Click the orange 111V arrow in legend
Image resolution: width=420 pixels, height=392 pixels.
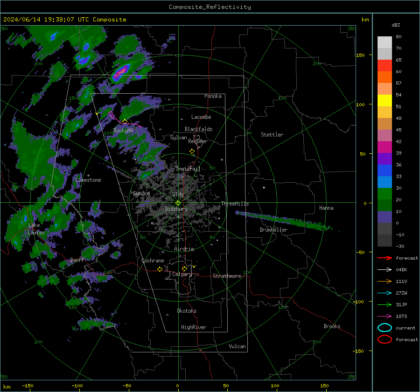(x=385, y=281)
